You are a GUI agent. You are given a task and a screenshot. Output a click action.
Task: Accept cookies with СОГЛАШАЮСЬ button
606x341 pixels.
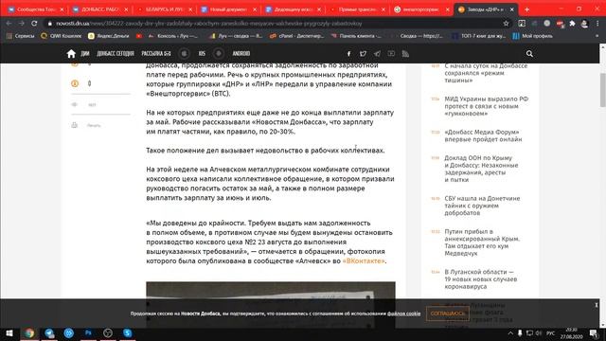[448, 314]
